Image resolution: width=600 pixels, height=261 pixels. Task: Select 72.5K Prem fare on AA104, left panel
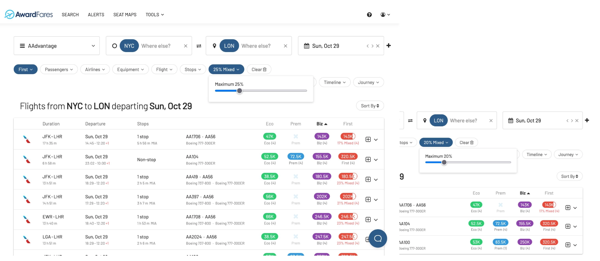pyautogui.click(x=296, y=156)
